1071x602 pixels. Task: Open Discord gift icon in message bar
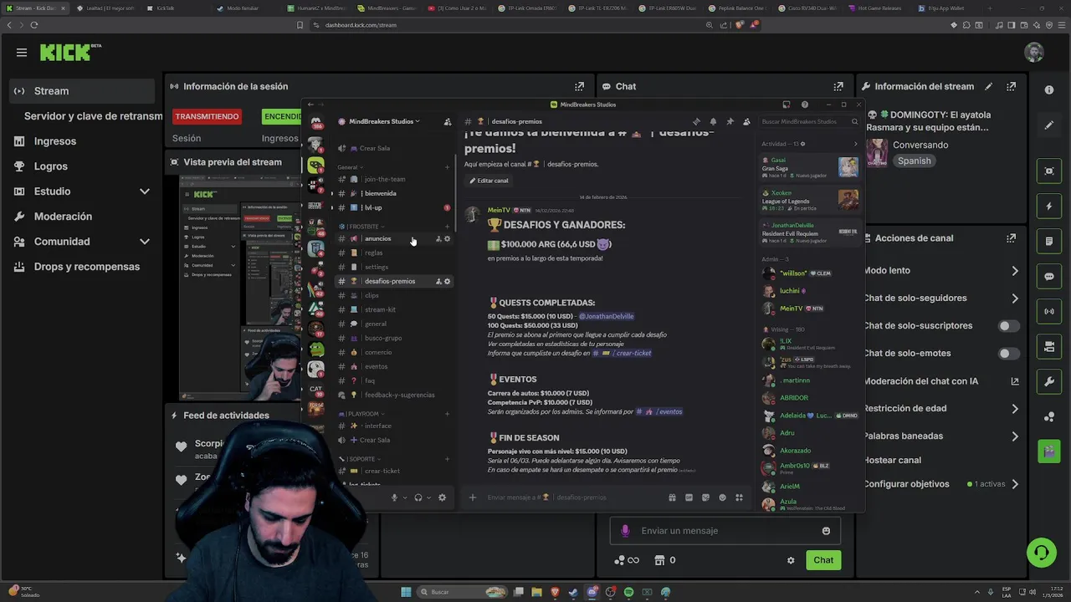pyautogui.click(x=672, y=497)
